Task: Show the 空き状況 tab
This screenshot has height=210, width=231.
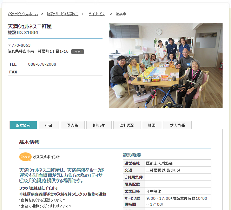Action: 126,125
